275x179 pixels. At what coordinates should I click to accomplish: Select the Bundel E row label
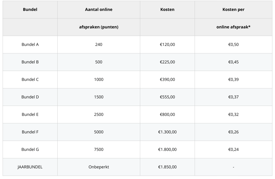click(x=30, y=115)
